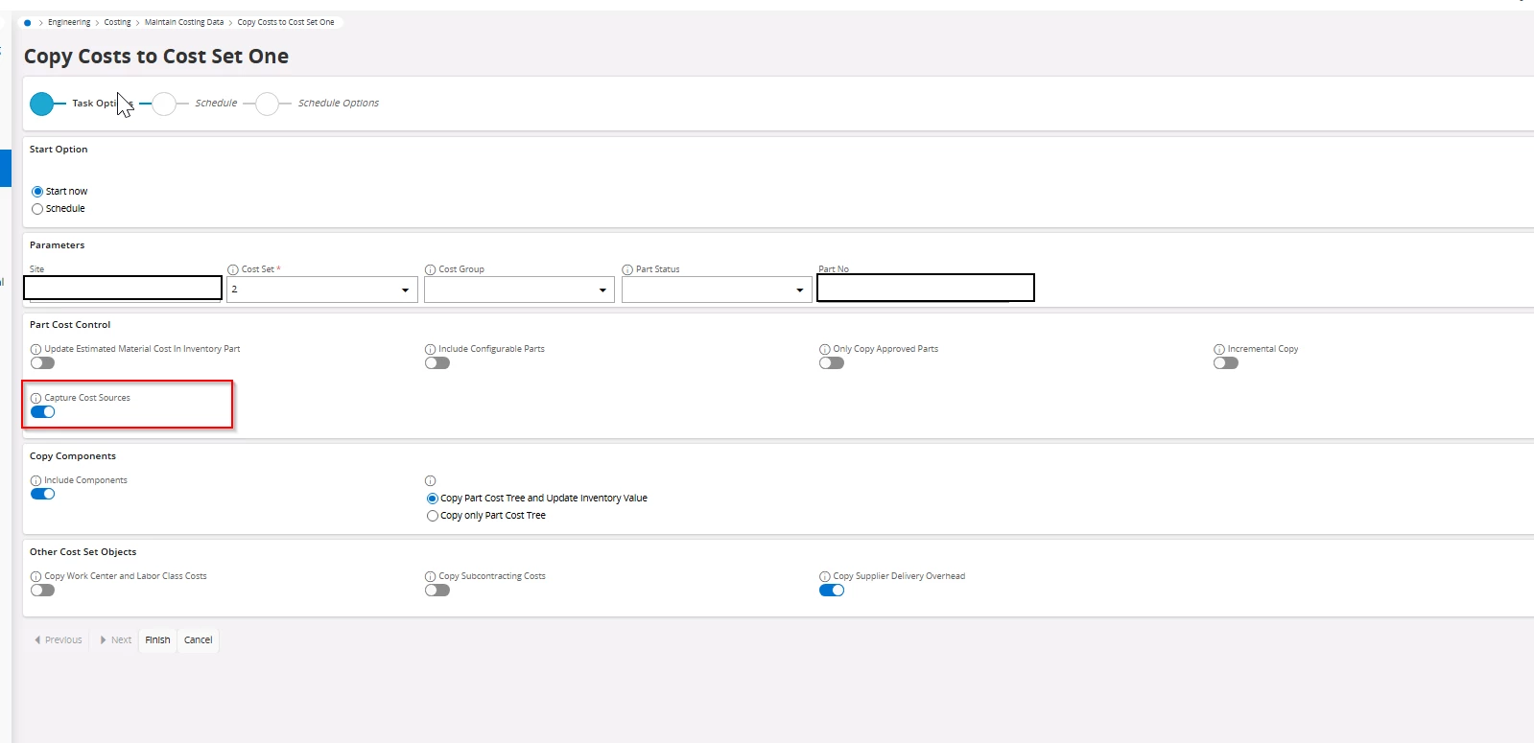Click Copy Costs to Cost Set One breadcrumb
Viewport: 1534px width, 743px height.
coord(286,22)
